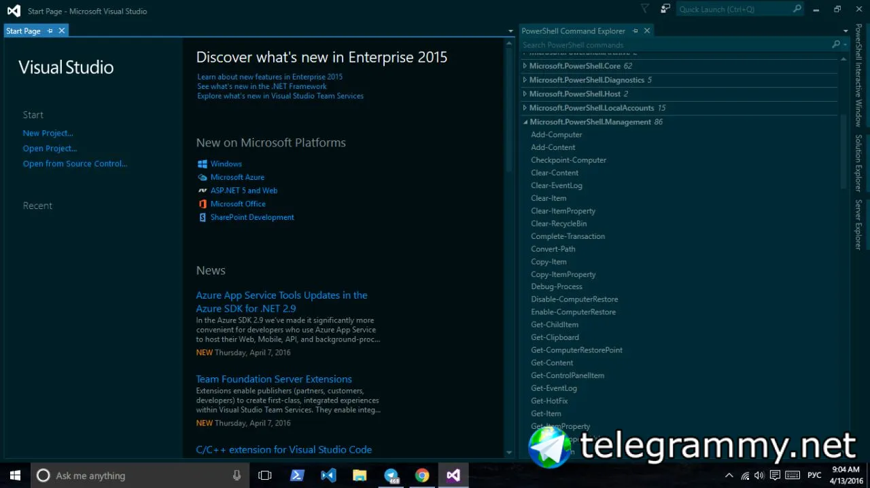
Task: Open Explore what's new in Visual Studio Team Services
Action: tap(280, 96)
